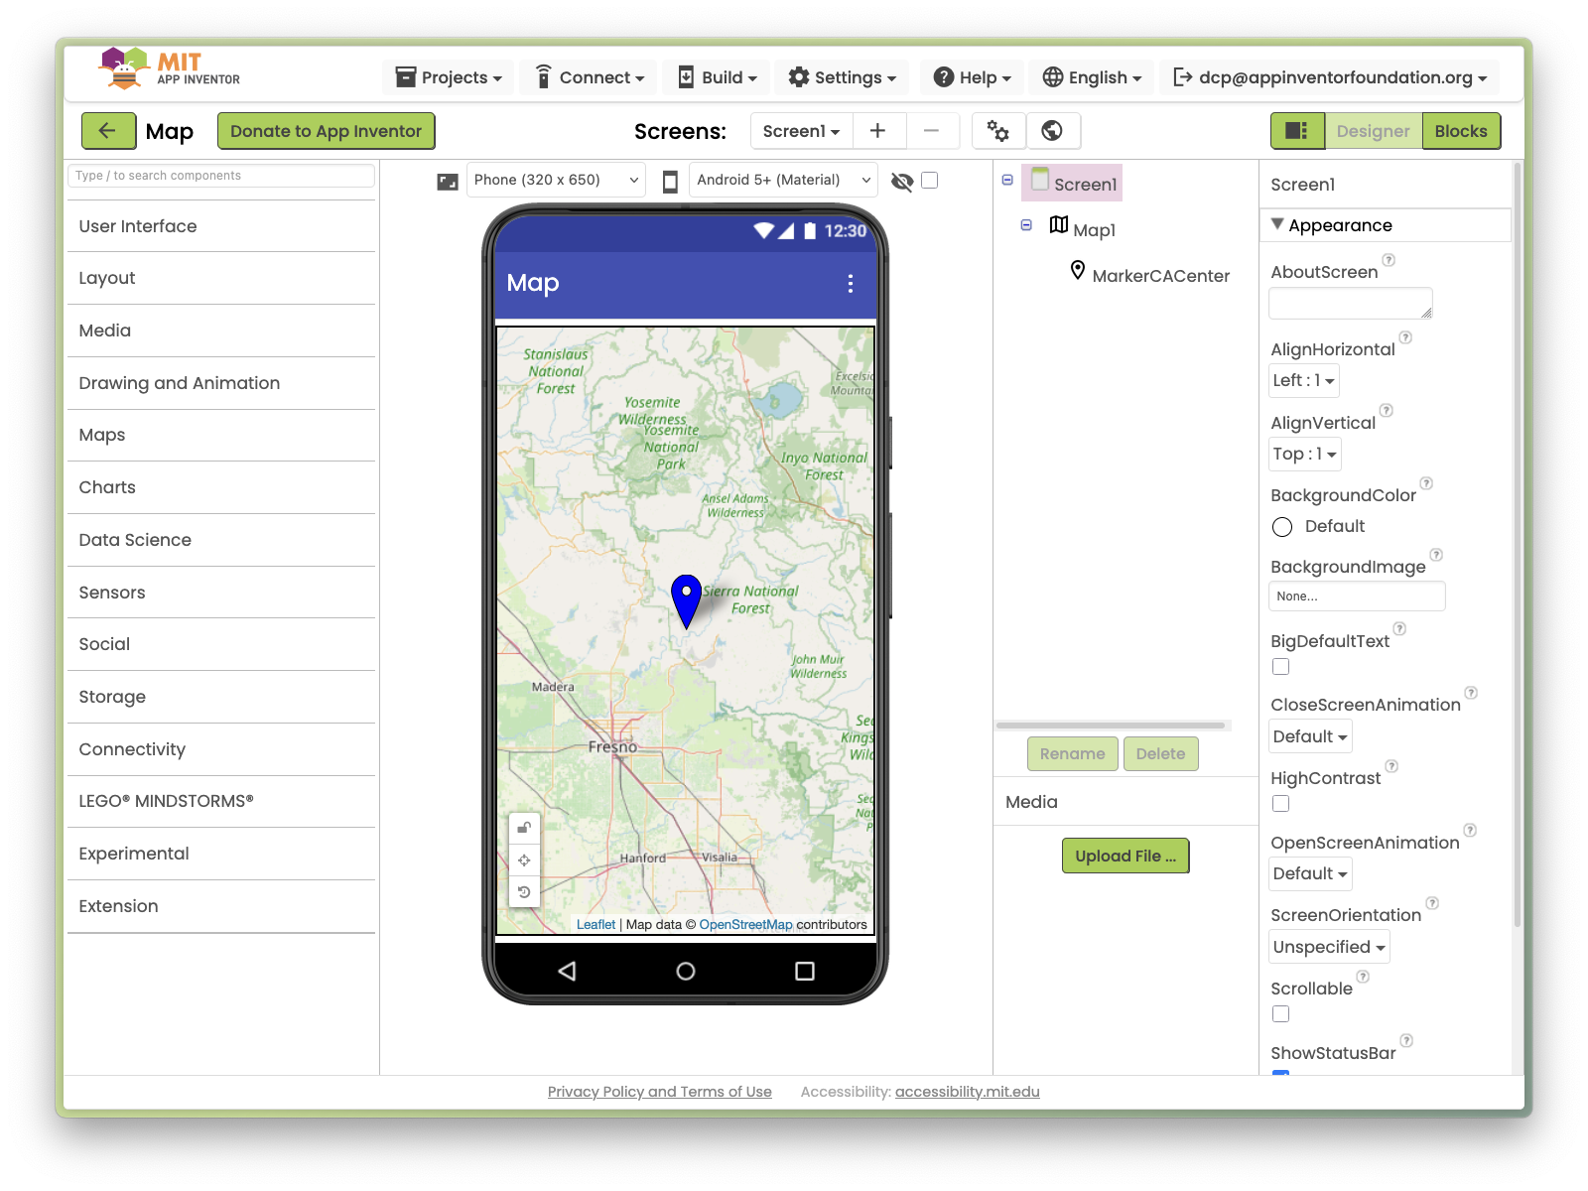Switch to Blocks view
Image resolution: width=1588 pixels, height=1191 pixels.
coord(1461,131)
